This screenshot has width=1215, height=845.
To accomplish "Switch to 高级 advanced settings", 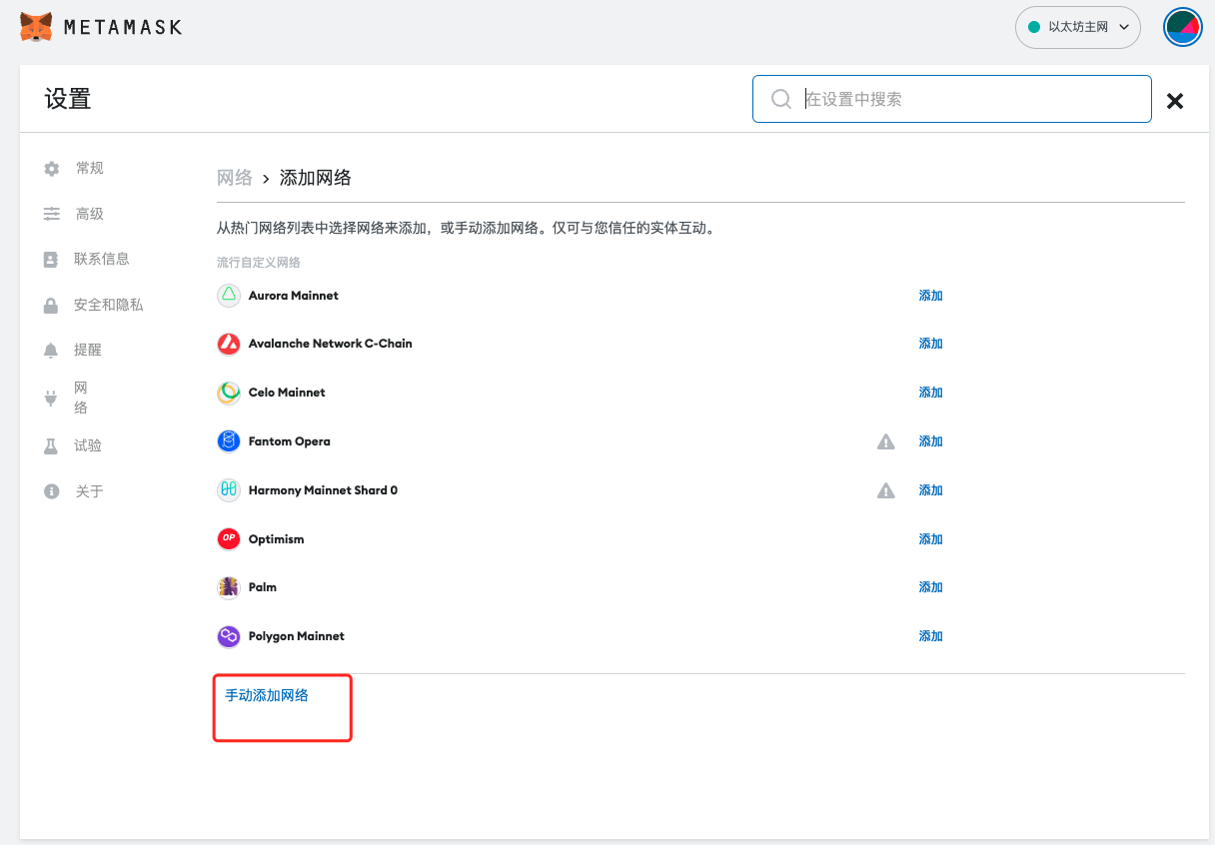I will tap(89, 214).
